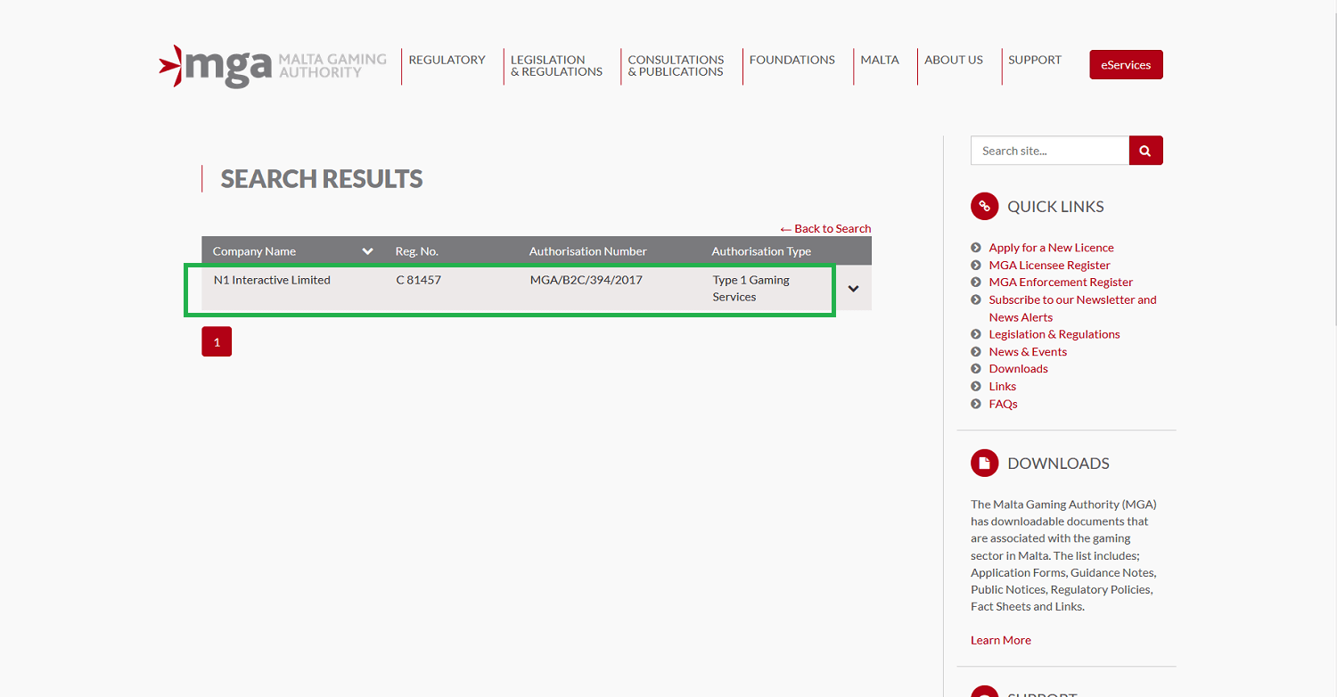Open Subscribe to our Newsletter and News Alerts
The height and width of the screenshot is (697, 1337).
tap(1072, 308)
